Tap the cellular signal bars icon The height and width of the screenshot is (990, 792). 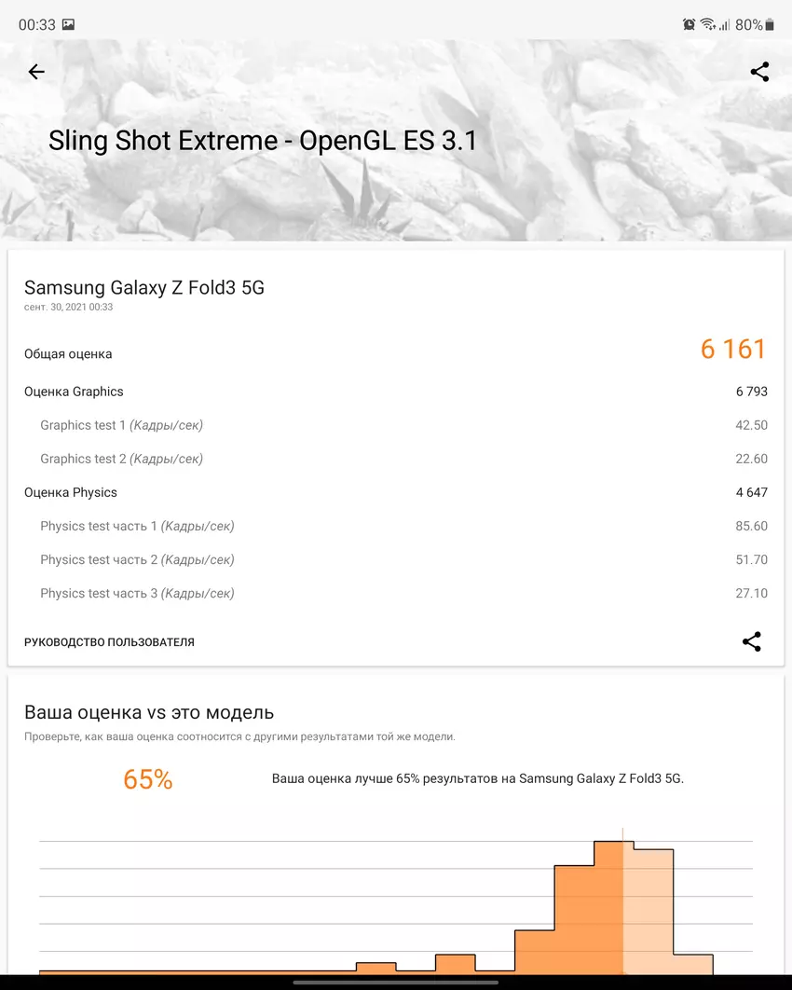pyautogui.click(x=724, y=25)
